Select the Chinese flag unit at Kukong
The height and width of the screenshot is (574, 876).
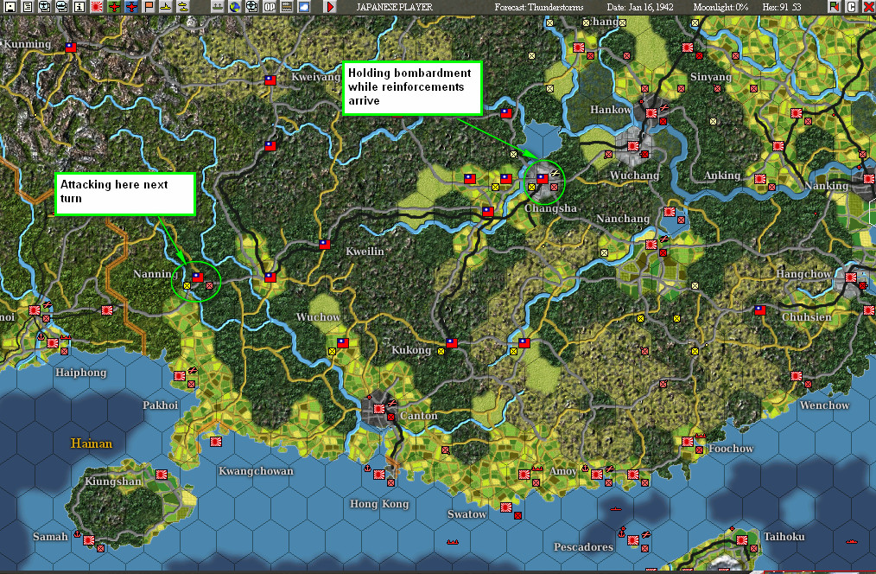pos(452,342)
